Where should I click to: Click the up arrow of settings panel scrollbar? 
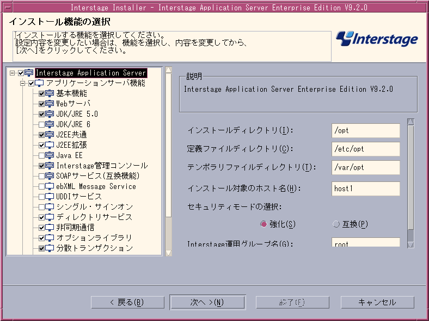tap(410, 122)
